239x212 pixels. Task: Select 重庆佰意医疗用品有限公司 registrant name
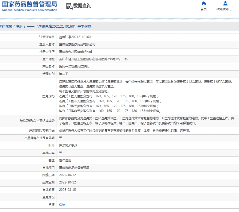77,44
